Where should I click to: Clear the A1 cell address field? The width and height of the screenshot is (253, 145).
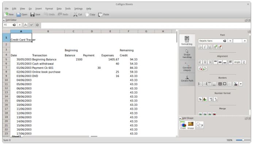click(14, 25)
